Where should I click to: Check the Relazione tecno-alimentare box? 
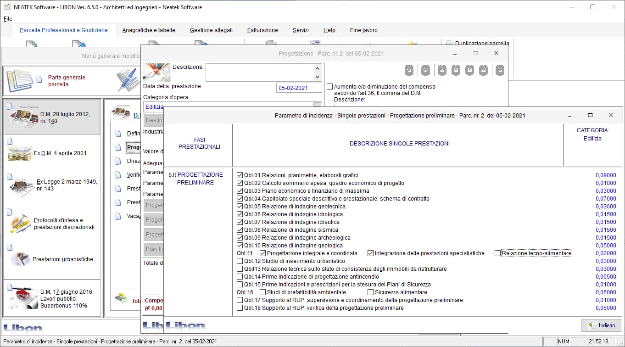tap(497, 253)
